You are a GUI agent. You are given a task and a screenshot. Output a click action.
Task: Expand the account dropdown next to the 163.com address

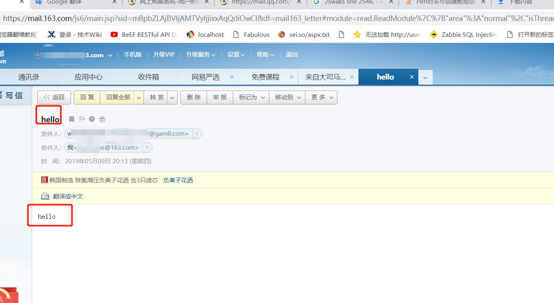point(110,55)
